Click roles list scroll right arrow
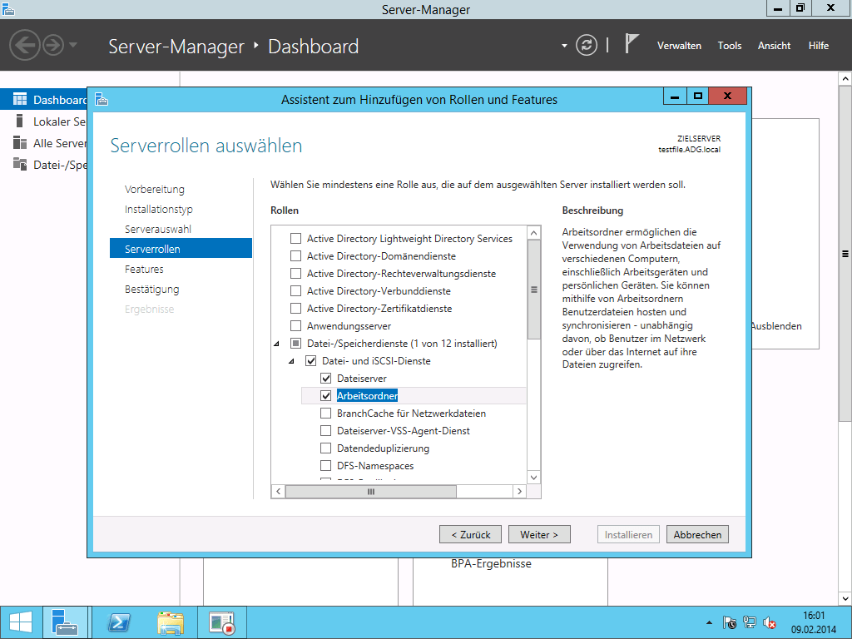The width and height of the screenshot is (852, 639). point(519,491)
